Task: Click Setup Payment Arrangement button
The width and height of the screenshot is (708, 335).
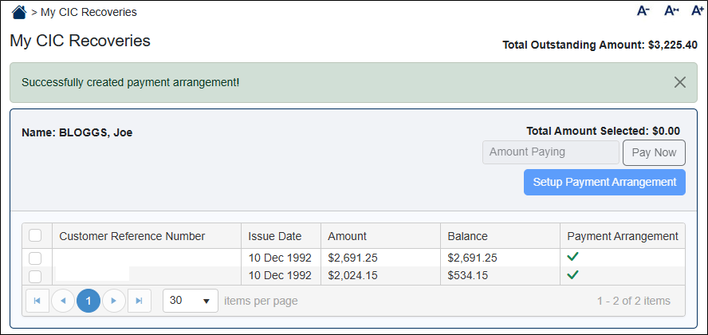Action: pos(604,182)
